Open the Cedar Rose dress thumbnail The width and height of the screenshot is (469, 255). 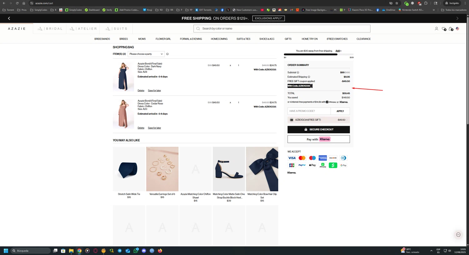click(x=124, y=114)
